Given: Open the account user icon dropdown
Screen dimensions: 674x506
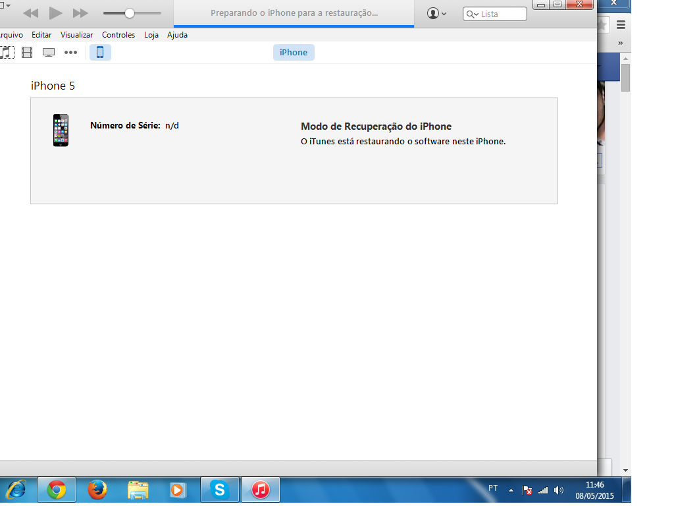Looking at the screenshot, I should point(436,14).
